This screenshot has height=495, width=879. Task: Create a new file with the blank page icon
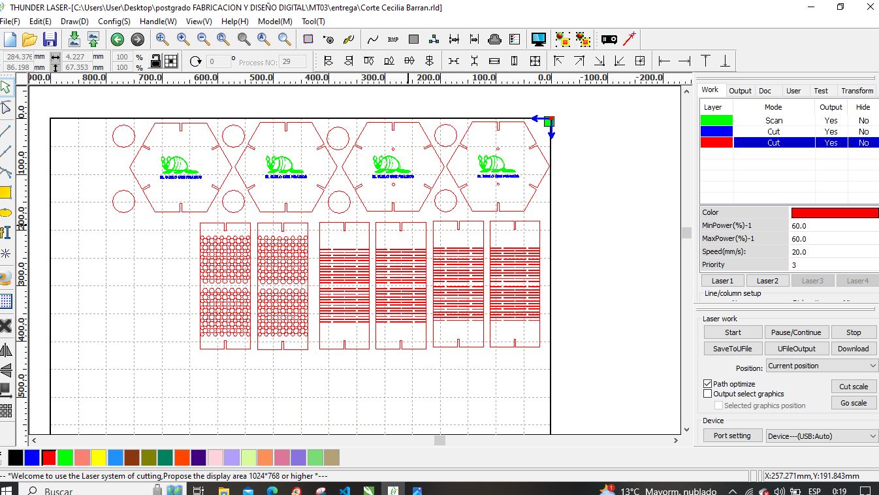tap(9, 39)
